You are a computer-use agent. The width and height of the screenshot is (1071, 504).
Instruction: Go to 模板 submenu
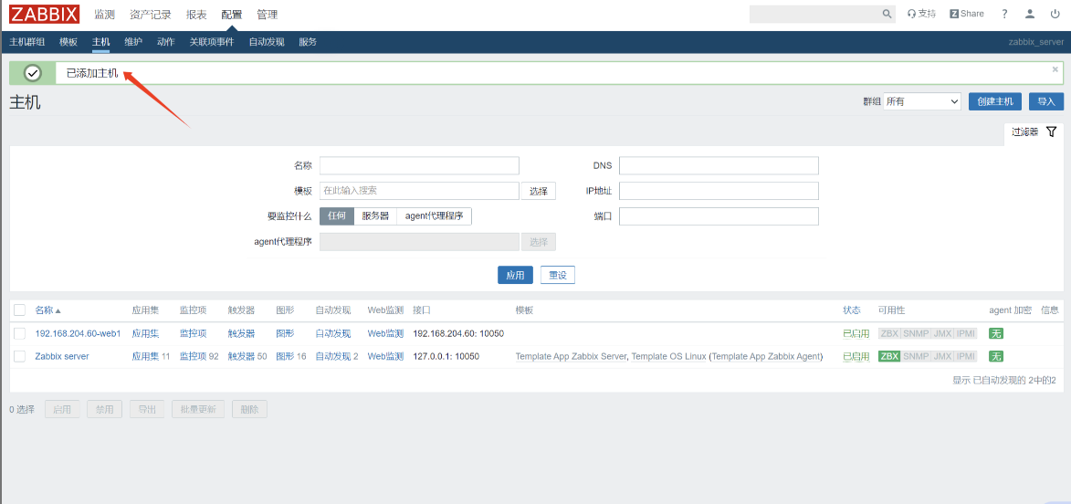point(68,42)
